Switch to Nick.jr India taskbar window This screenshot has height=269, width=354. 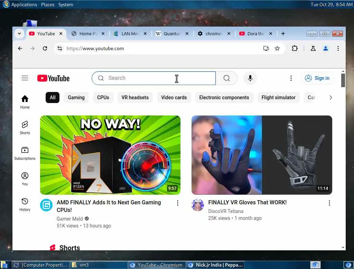tap(215, 265)
